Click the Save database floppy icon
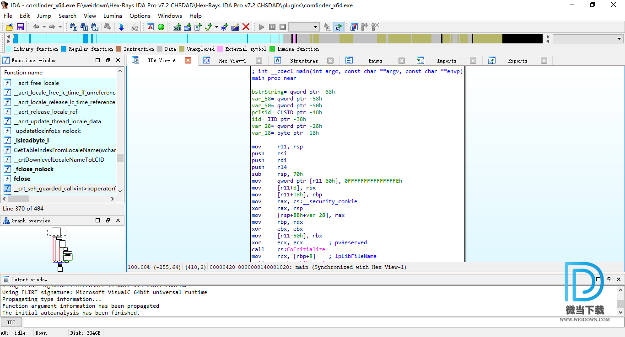Image resolution: width=625 pixels, height=337 pixels. 20,27
